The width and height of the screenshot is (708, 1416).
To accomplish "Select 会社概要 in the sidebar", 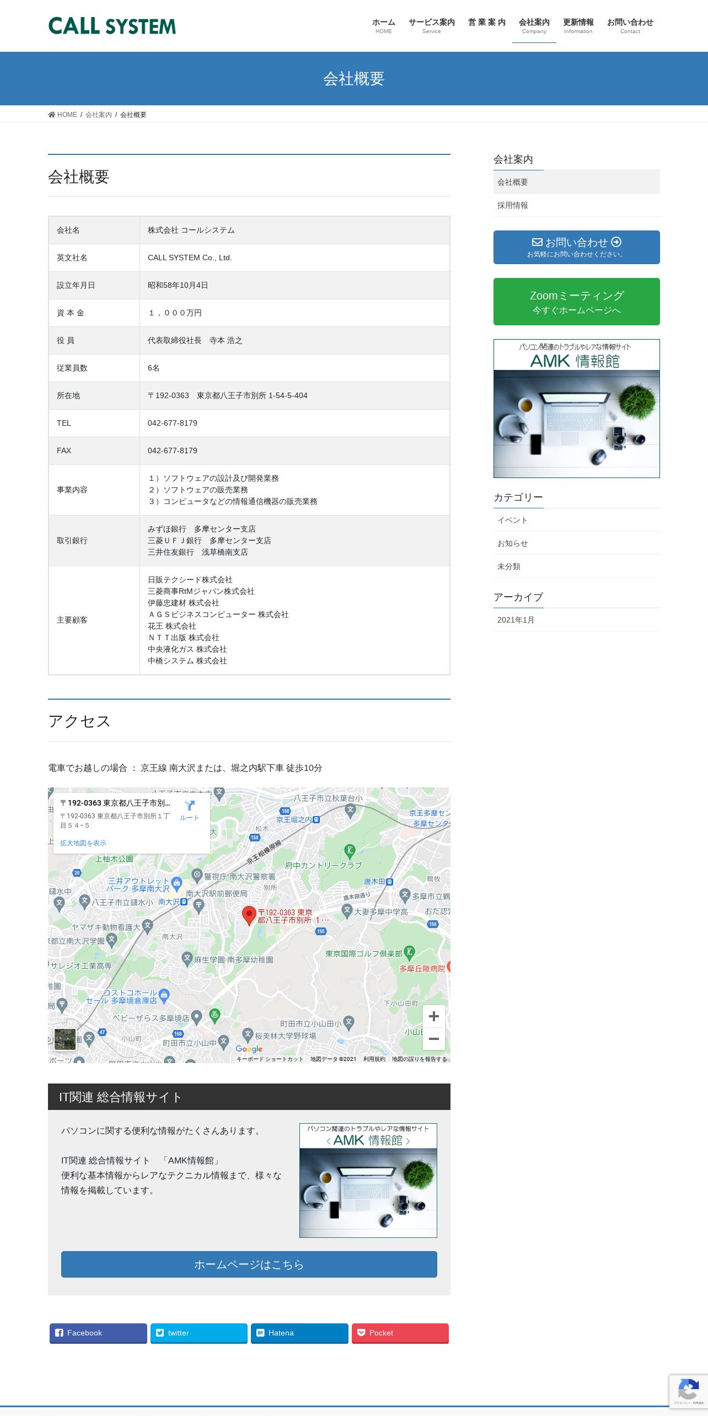I will tap(576, 182).
